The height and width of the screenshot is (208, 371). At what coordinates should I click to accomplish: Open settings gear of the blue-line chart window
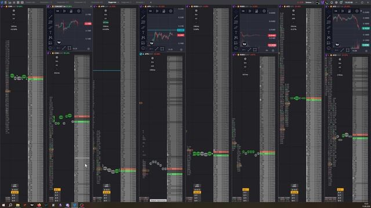(170, 11)
